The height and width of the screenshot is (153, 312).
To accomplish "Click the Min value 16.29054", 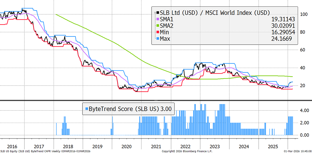I will [x=283, y=32].
